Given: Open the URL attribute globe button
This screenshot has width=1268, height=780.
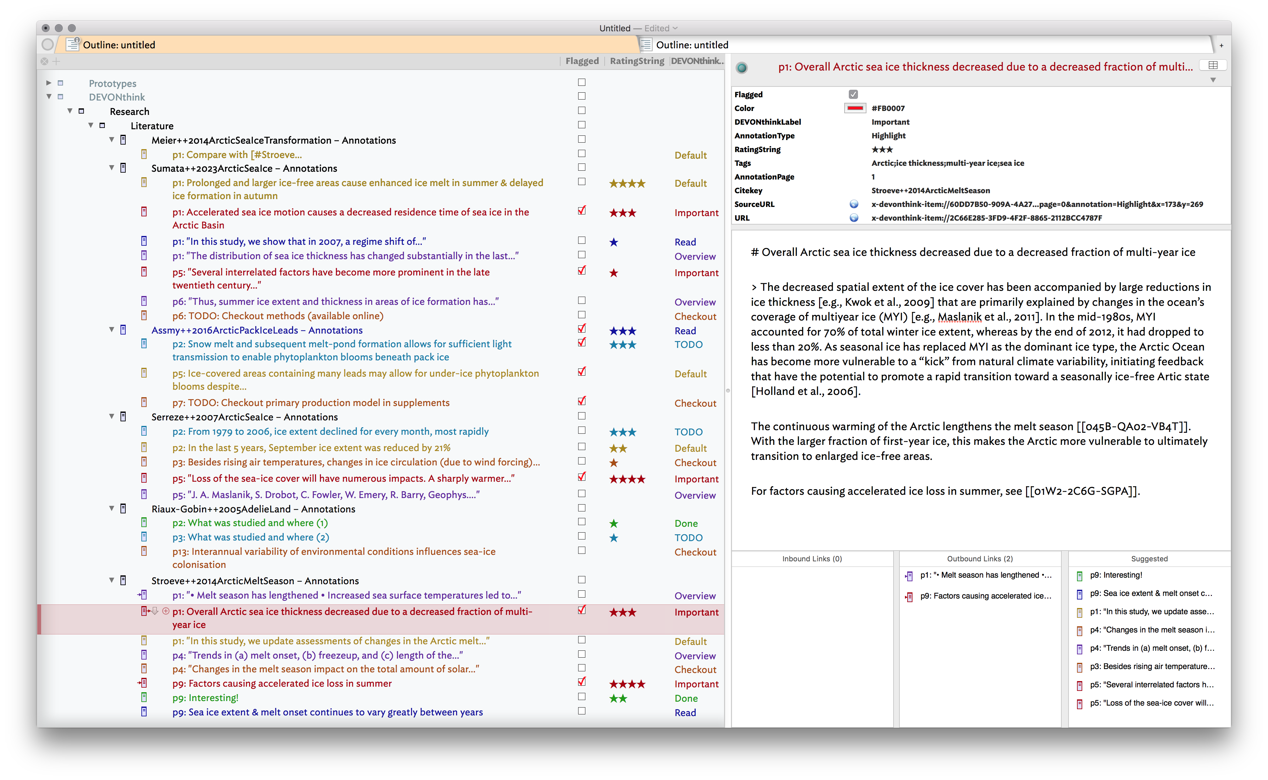Looking at the screenshot, I should click(x=854, y=218).
